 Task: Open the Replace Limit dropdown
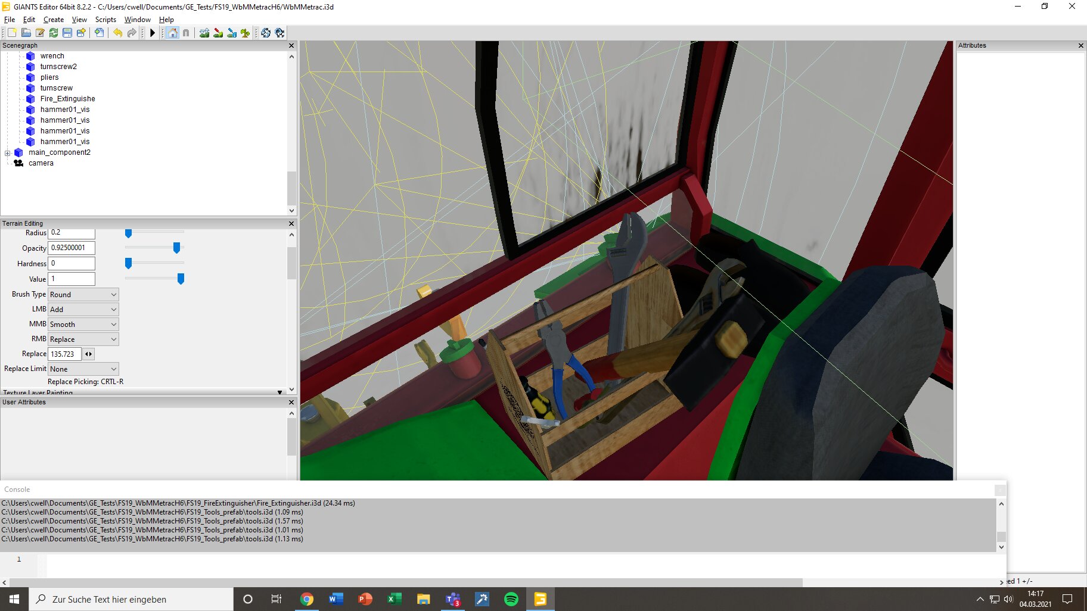click(83, 369)
